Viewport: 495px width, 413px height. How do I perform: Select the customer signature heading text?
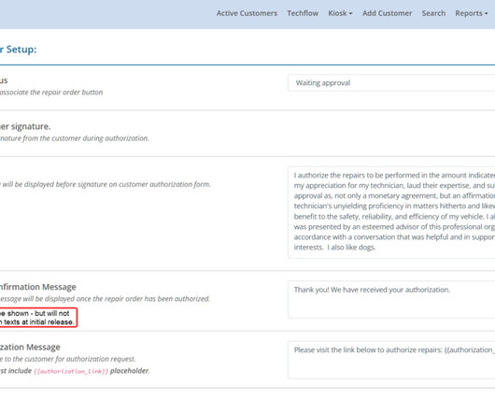(25, 126)
